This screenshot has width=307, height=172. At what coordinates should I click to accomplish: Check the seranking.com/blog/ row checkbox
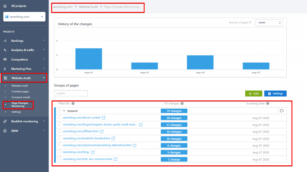[x=59, y=152]
